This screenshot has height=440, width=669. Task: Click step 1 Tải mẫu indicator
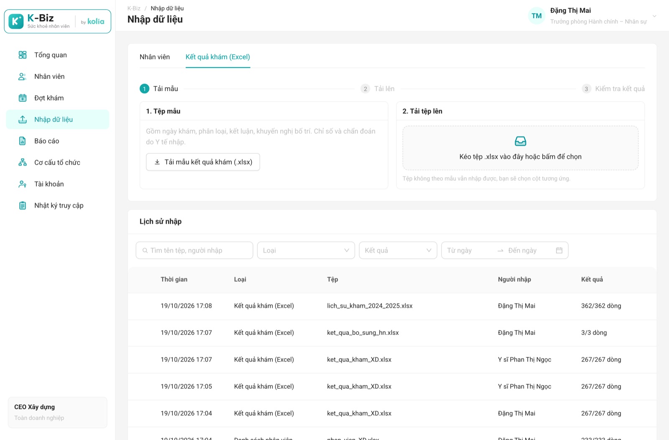pos(159,89)
